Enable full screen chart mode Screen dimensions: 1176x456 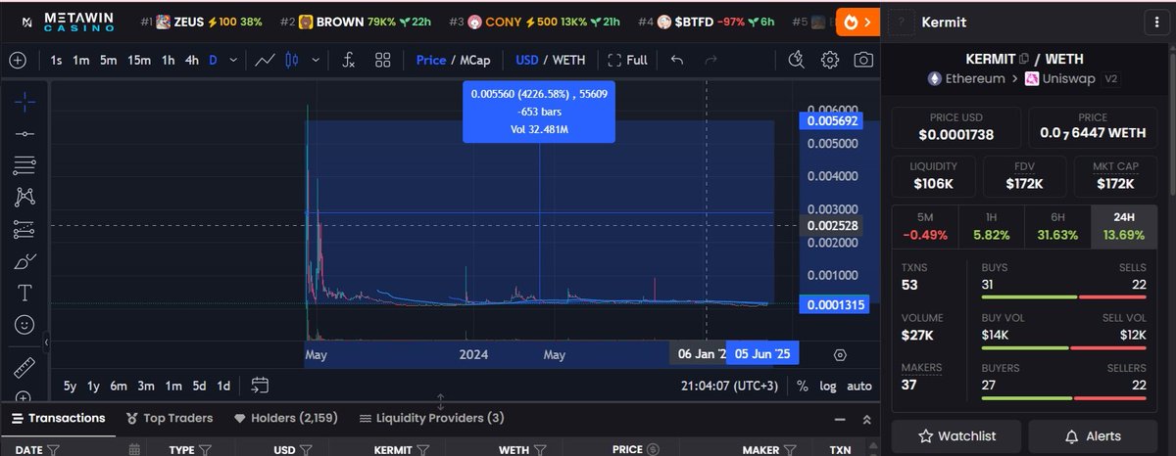coord(627,60)
